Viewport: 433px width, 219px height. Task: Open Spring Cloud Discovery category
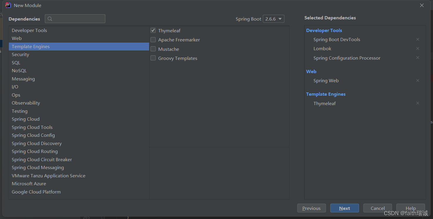click(79, 144)
